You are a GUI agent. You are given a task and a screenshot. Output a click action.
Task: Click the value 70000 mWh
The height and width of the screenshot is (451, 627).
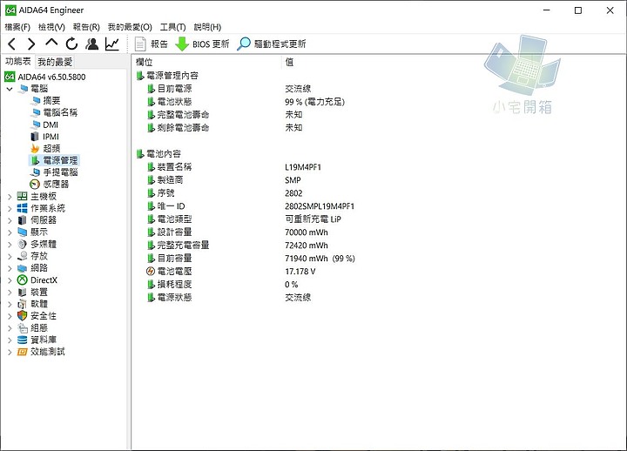click(x=307, y=232)
